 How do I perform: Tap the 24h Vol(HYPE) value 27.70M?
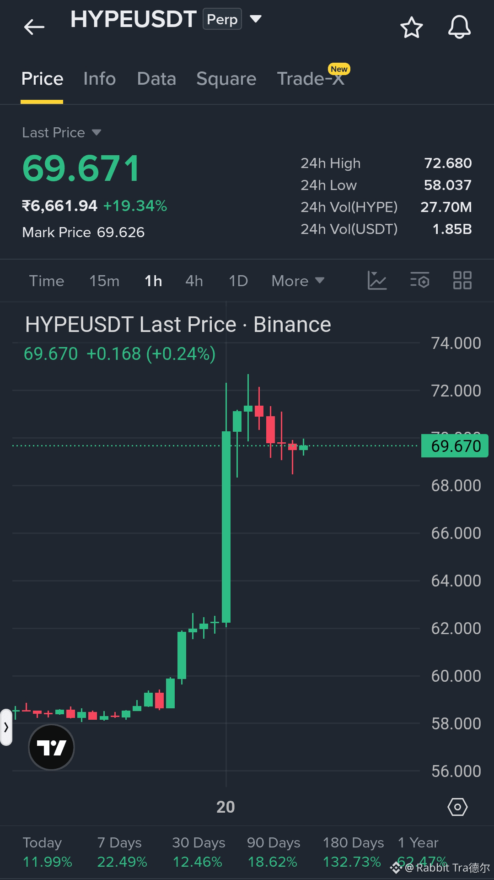coord(446,207)
